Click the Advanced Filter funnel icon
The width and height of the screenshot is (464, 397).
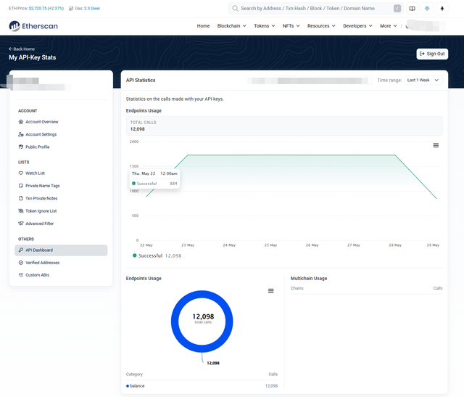coord(21,224)
